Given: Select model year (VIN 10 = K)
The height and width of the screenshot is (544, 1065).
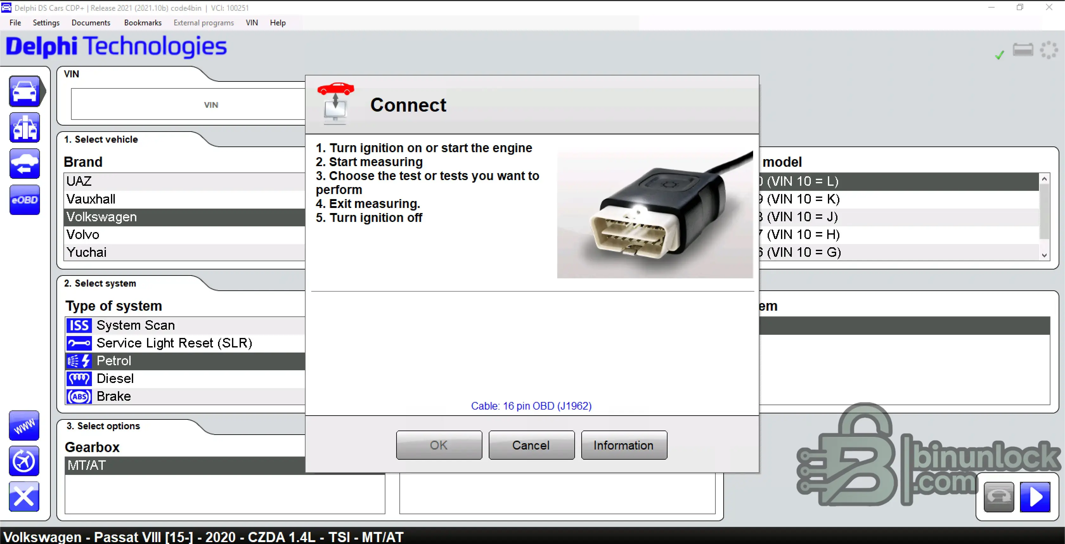Looking at the screenshot, I should 899,199.
